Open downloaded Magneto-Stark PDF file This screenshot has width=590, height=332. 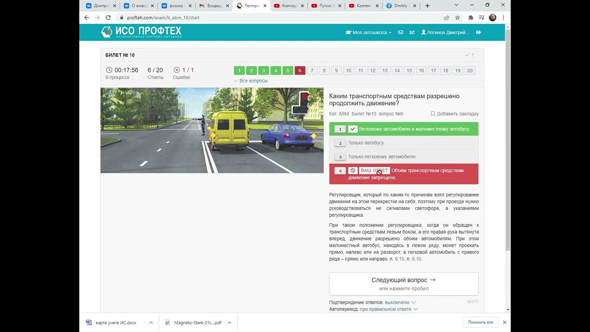click(x=193, y=323)
